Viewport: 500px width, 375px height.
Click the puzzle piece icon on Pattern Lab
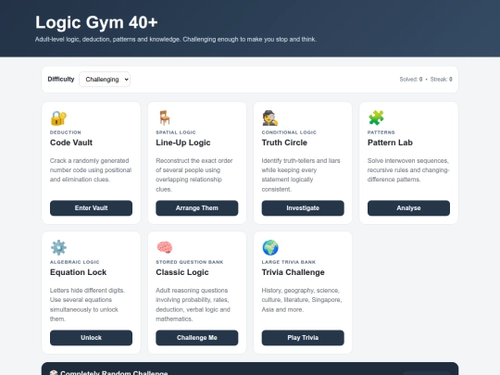click(x=376, y=118)
